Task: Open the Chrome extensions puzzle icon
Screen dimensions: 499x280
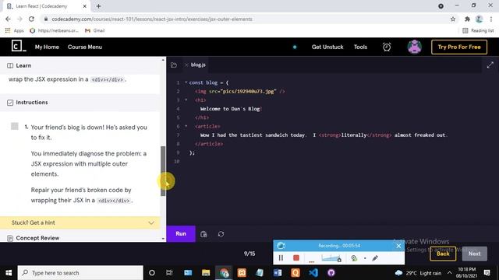Action: (467, 19)
